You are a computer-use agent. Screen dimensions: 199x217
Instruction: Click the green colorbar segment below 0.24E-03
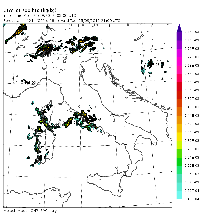pyautogui.click(x=179, y=162)
